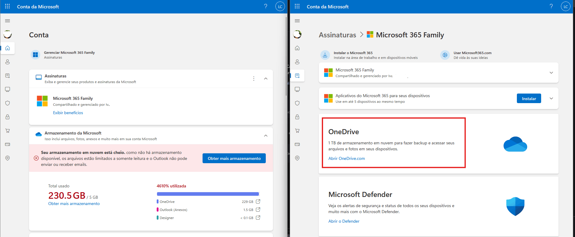Open the person info icon in right sidebar

(x=297, y=62)
